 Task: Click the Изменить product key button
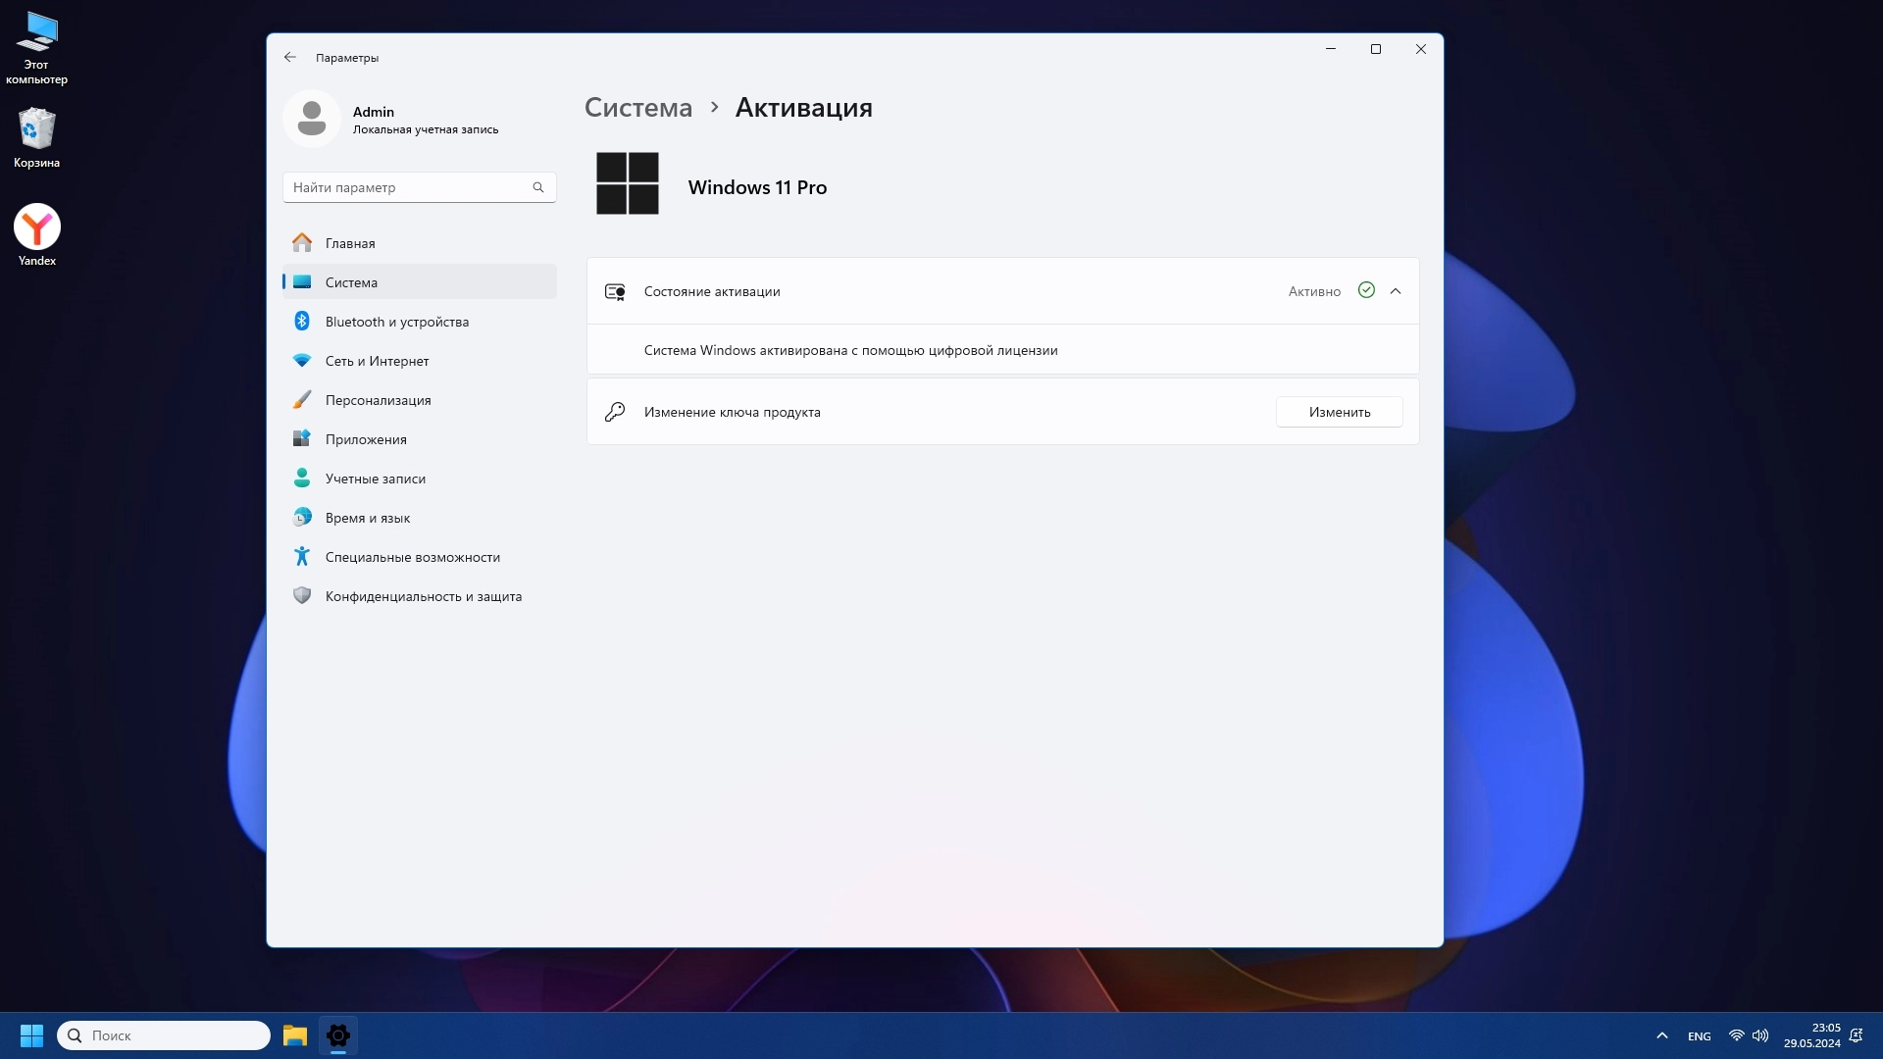1339,412
